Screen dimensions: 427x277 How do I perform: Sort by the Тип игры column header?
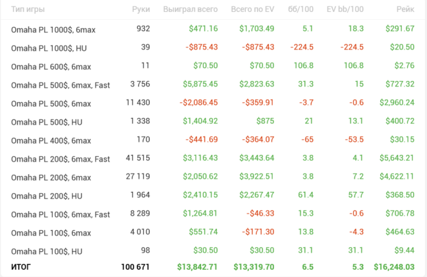pos(28,9)
